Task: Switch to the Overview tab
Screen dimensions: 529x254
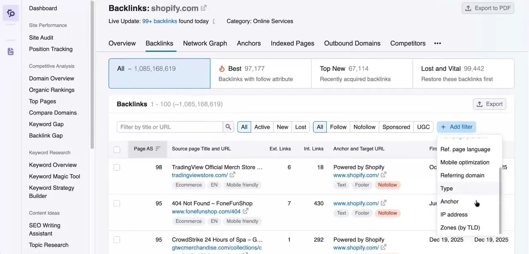Action: point(122,43)
